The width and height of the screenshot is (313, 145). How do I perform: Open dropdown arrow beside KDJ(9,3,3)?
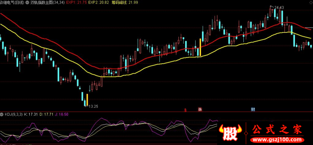2,115
